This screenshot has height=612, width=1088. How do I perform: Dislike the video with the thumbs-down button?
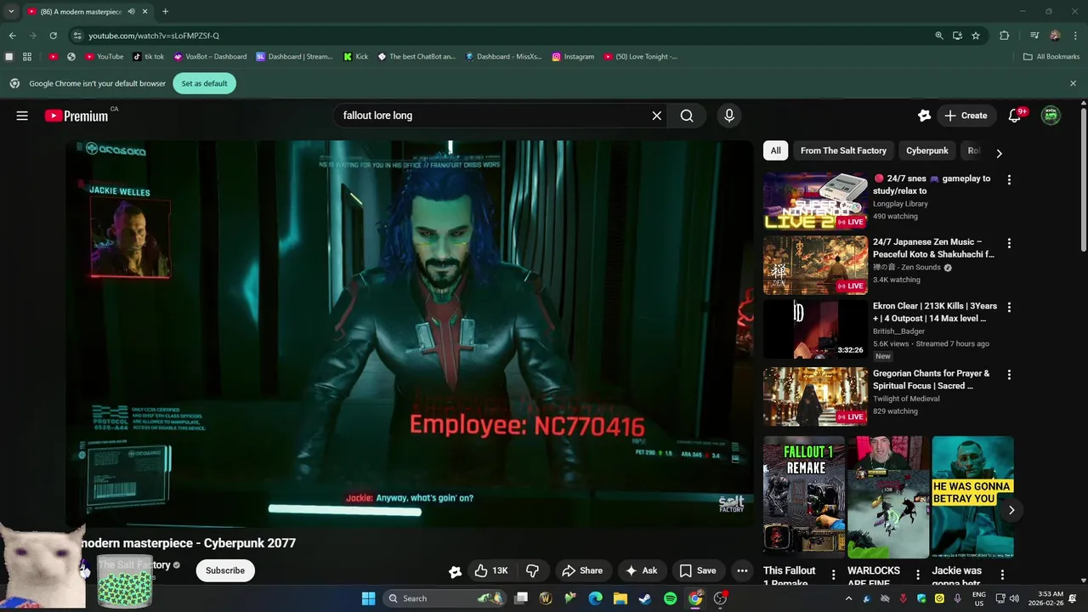533,570
